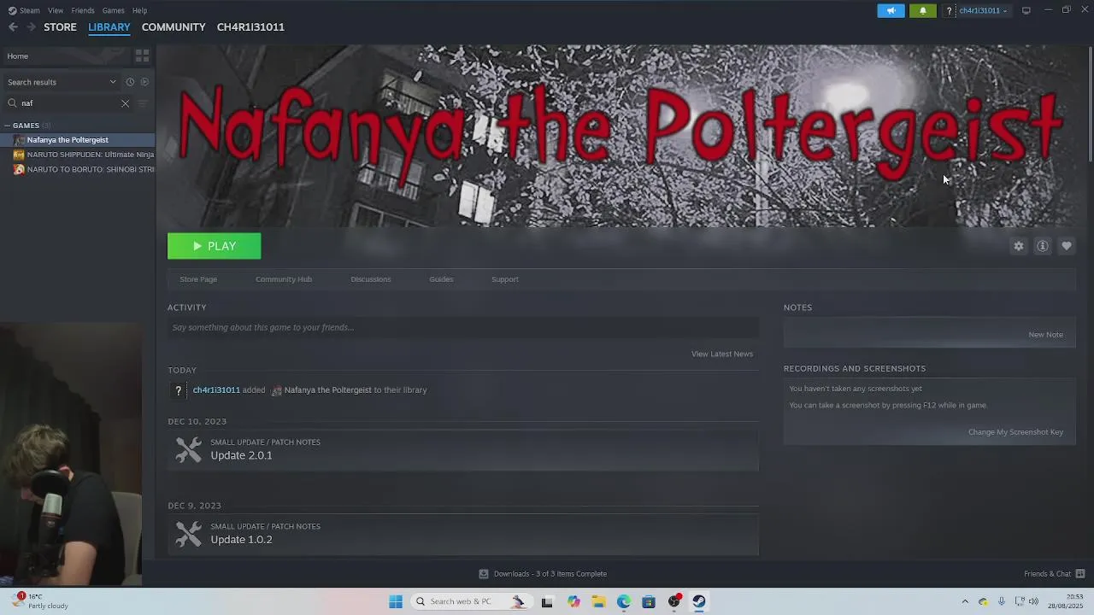
Task: Click View Latest News
Action: (x=722, y=354)
